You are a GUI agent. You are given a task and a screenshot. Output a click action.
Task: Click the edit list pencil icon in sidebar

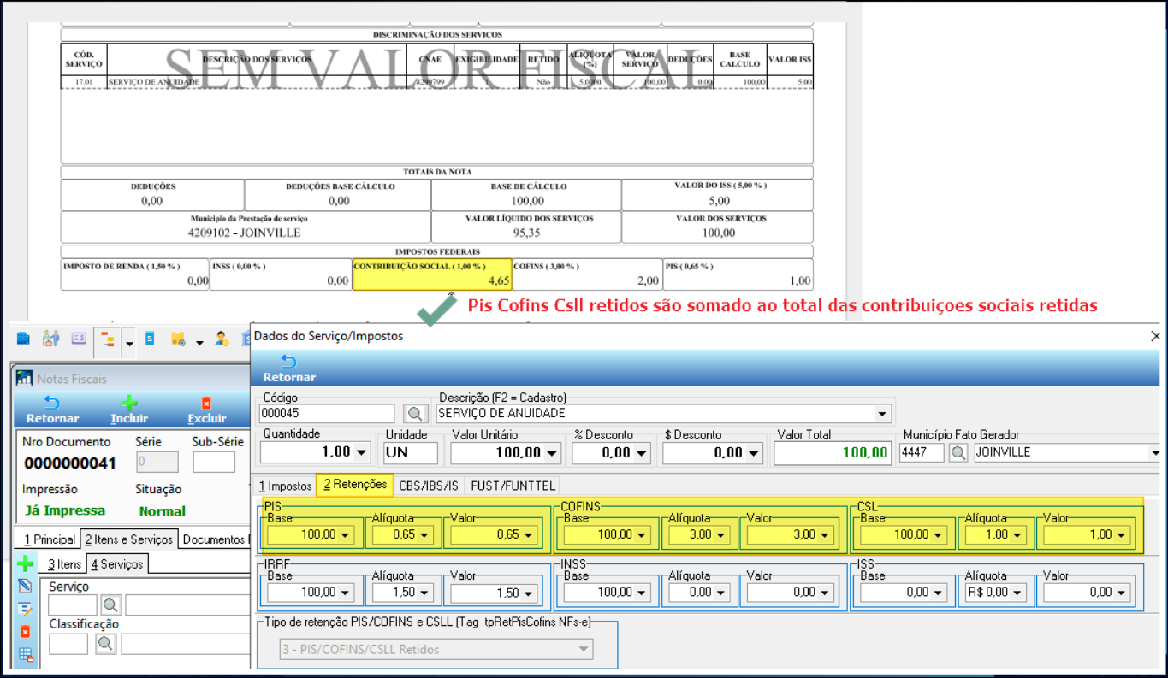(26, 609)
